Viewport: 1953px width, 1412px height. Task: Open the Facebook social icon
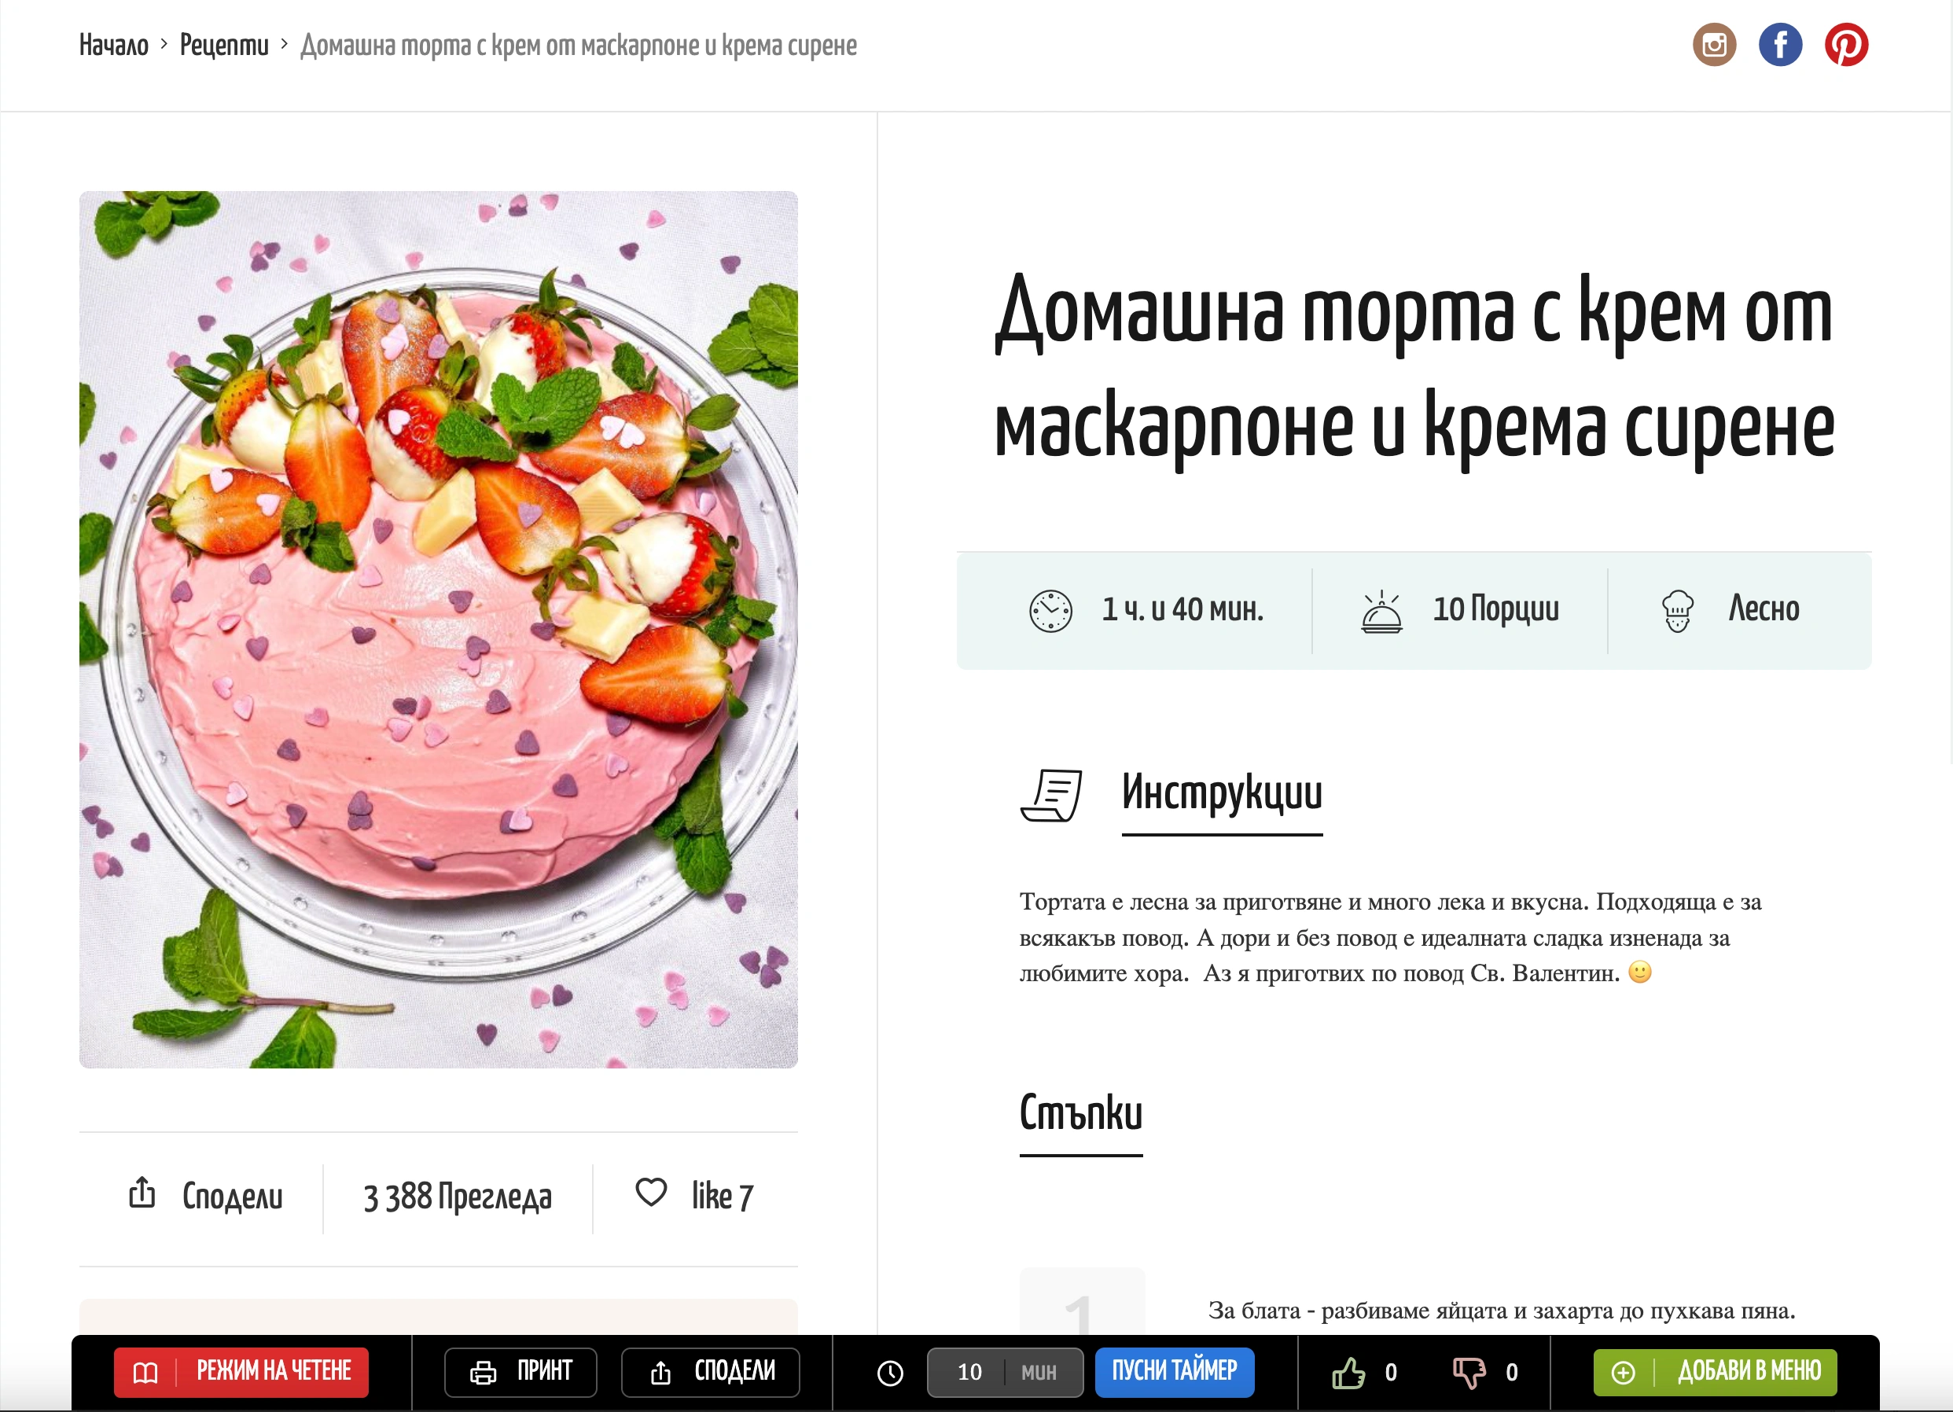(x=1780, y=45)
